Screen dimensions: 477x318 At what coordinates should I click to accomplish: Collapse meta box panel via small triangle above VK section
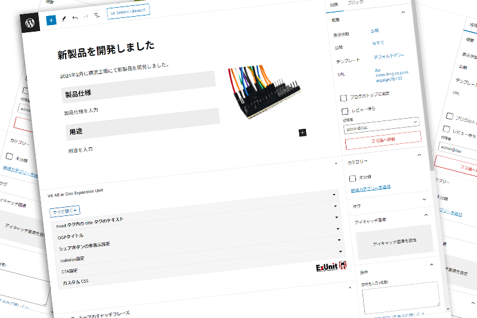[336, 163]
